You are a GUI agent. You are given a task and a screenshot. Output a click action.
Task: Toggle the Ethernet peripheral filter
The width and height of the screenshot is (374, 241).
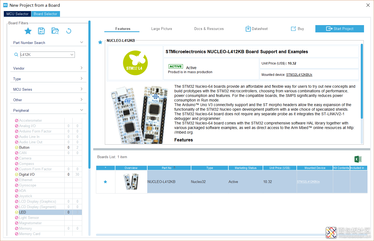coord(17,180)
